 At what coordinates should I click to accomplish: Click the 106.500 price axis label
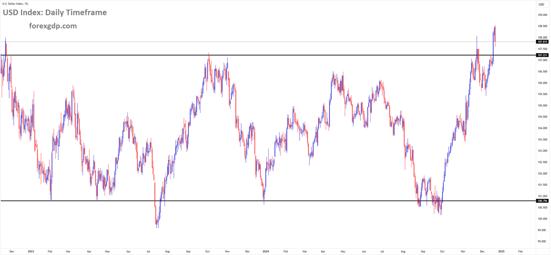[x=542, y=72]
